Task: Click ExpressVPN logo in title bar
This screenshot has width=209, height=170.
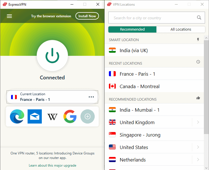Action: coord(5,4)
